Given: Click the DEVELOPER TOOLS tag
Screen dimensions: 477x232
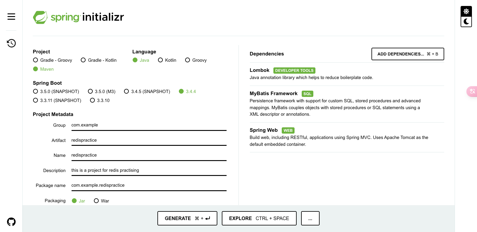Looking at the screenshot, I should (294, 71).
